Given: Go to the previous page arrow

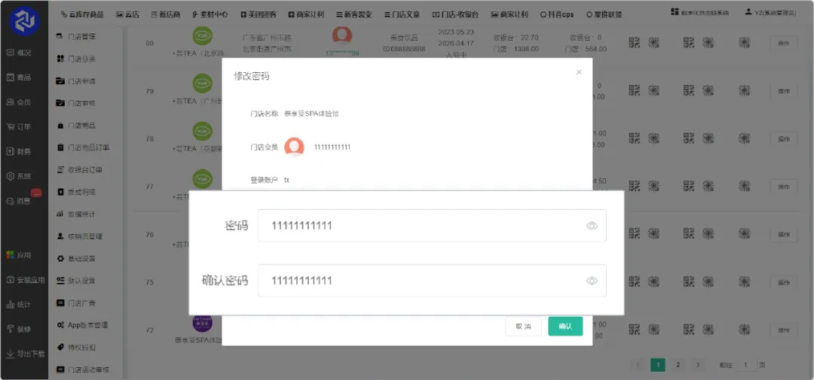Looking at the screenshot, I should click(638, 365).
